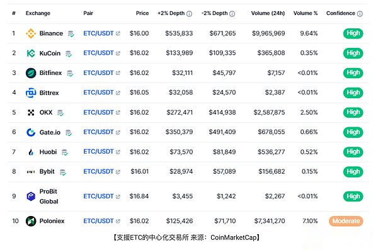Open Binance ETC/USDT pair link
The height and width of the screenshot is (250, 378).
pyautogui.click(x=98, y=33)
